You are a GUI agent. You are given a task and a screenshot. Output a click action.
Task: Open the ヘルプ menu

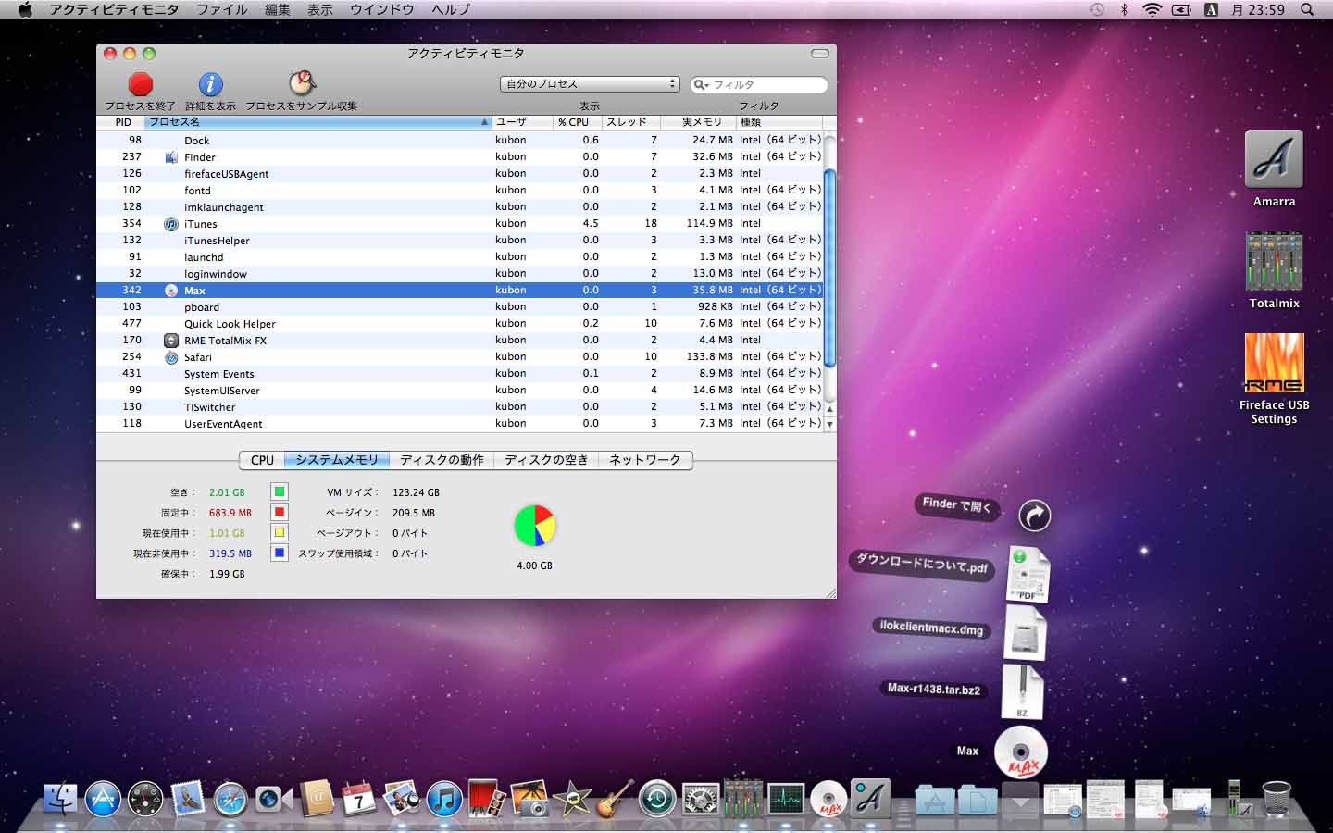tap(451, 9)
